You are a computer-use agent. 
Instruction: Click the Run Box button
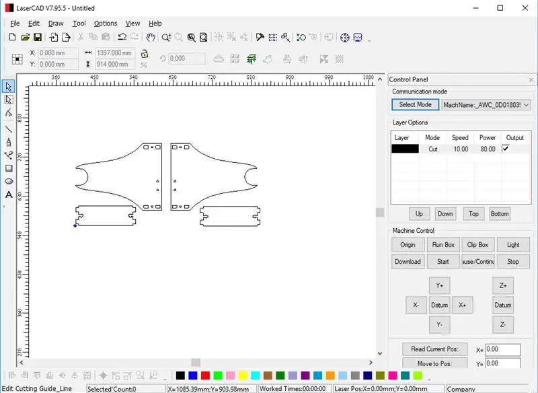(x=443, y=245)
